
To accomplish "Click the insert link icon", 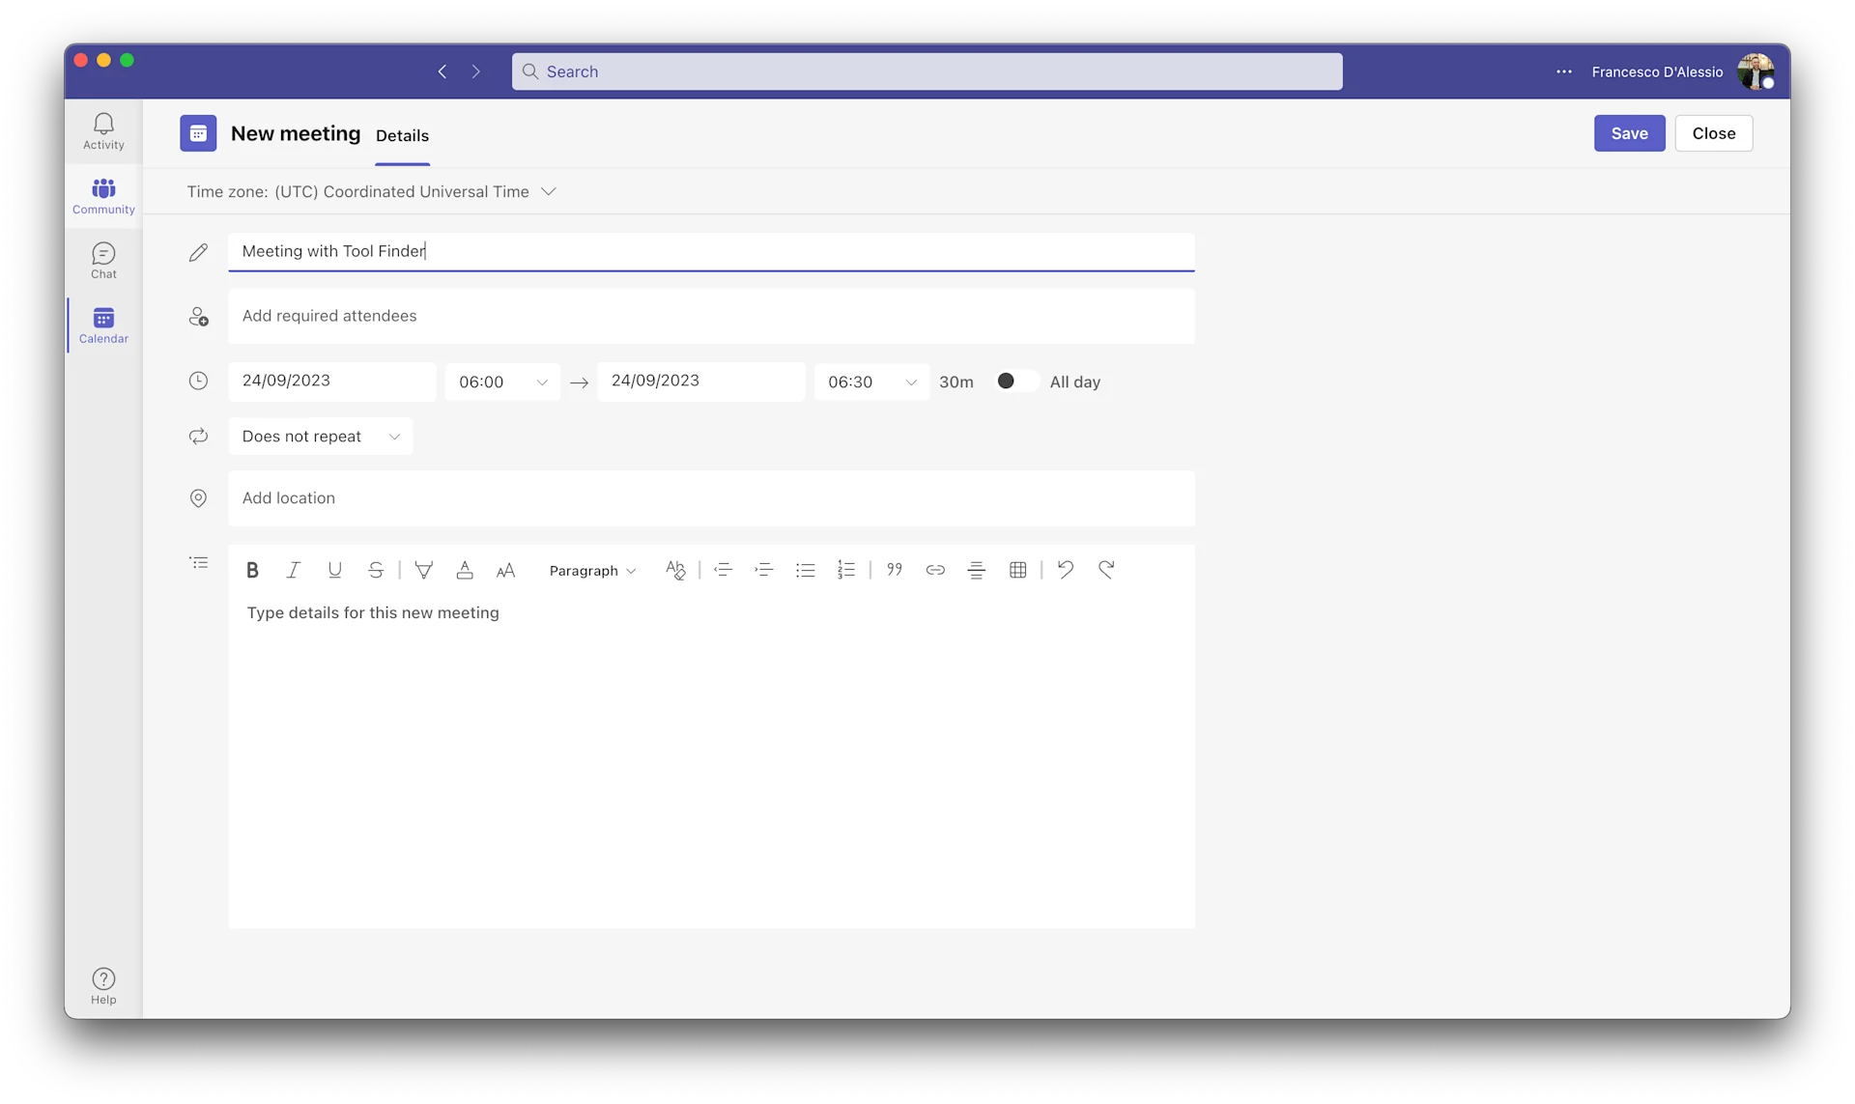I will [934, 570].
